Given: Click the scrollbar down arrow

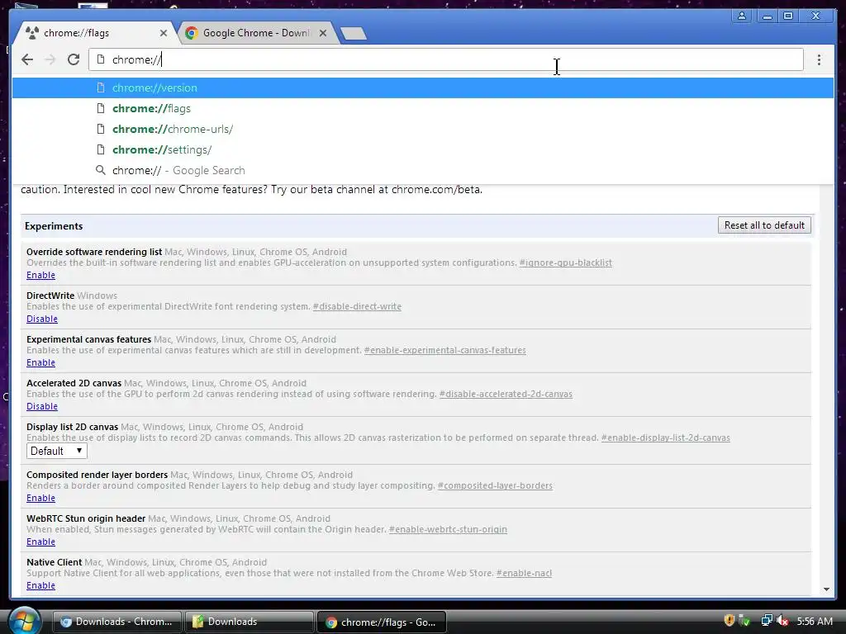Looking at the screenshot, I should point(826,589).
